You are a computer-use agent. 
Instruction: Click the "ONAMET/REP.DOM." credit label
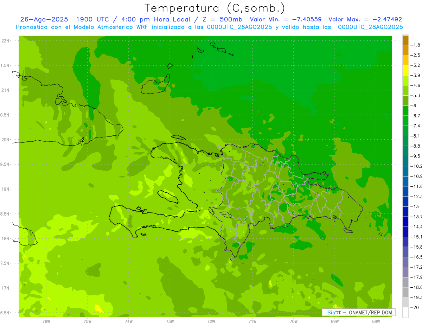pyautogui.click(x=371, y=312)
